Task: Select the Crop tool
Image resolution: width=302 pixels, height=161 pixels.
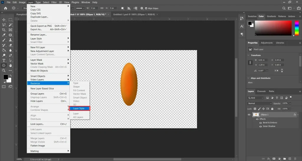Action: tap(4, 30)
